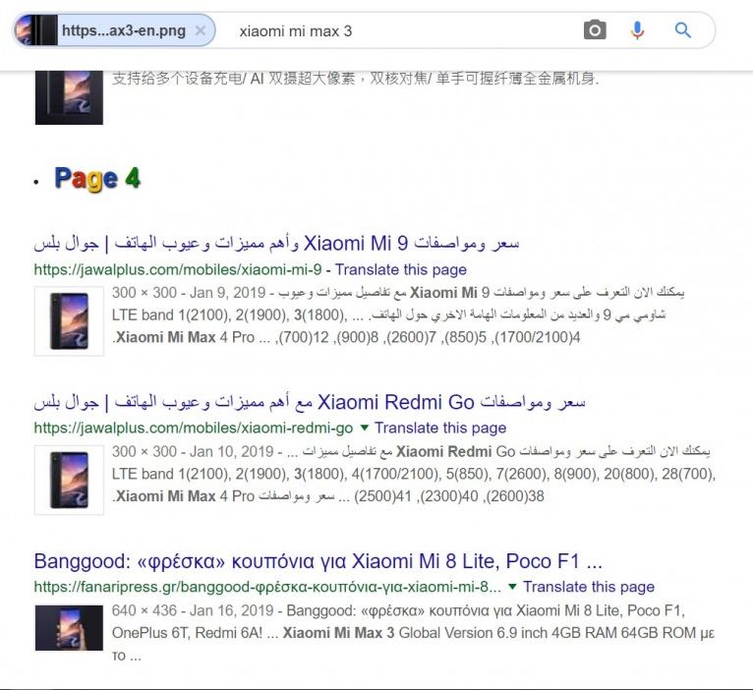This screenshot has width=753, height=690.
Task: Click Translate this page for Redmi Go result
Action: tap(439, 428)
